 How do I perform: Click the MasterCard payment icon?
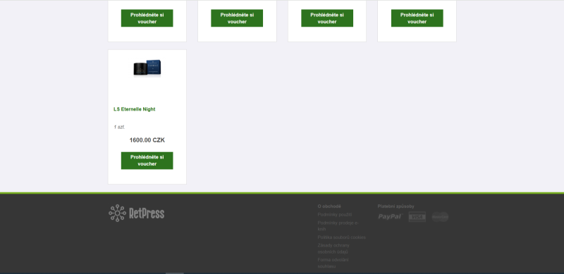(440, 217)
